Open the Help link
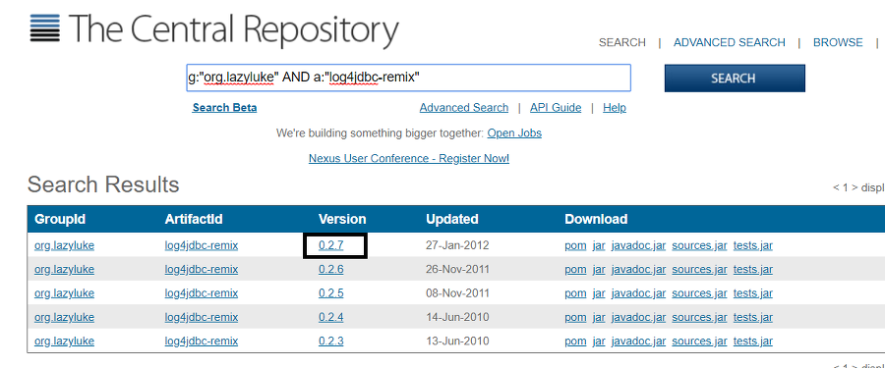The height and width of the screenshot is (368, 885). [x=614, y=108]
